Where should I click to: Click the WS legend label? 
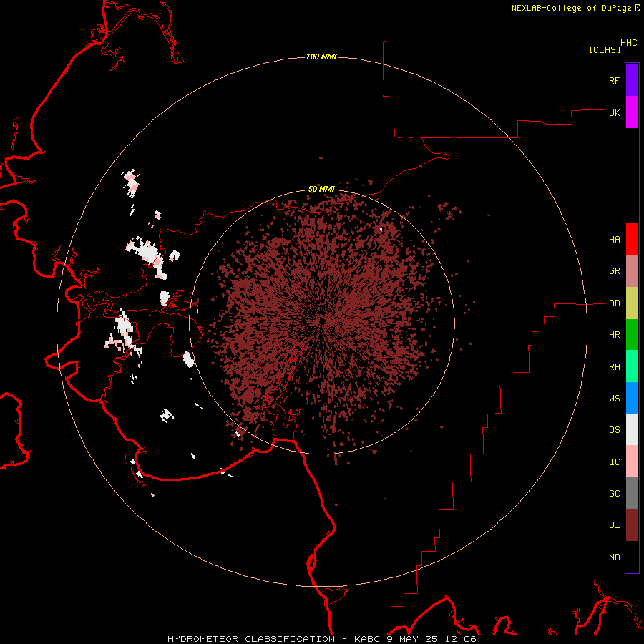click(614, 399)
